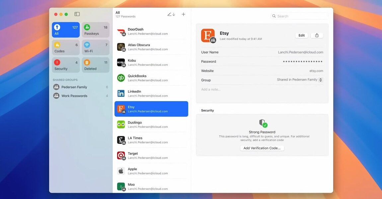Add a new password with the plus icon
The width and height of the screenshot is (382, 199).
(183, 14)
